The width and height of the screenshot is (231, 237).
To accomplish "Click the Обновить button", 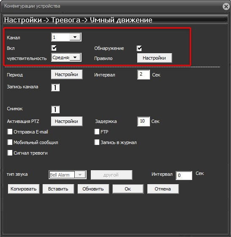I will click(93, 189).
